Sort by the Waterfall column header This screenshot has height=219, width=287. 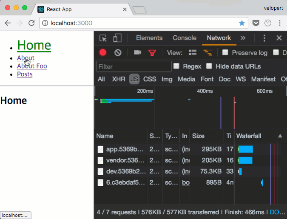pos(256,136)
